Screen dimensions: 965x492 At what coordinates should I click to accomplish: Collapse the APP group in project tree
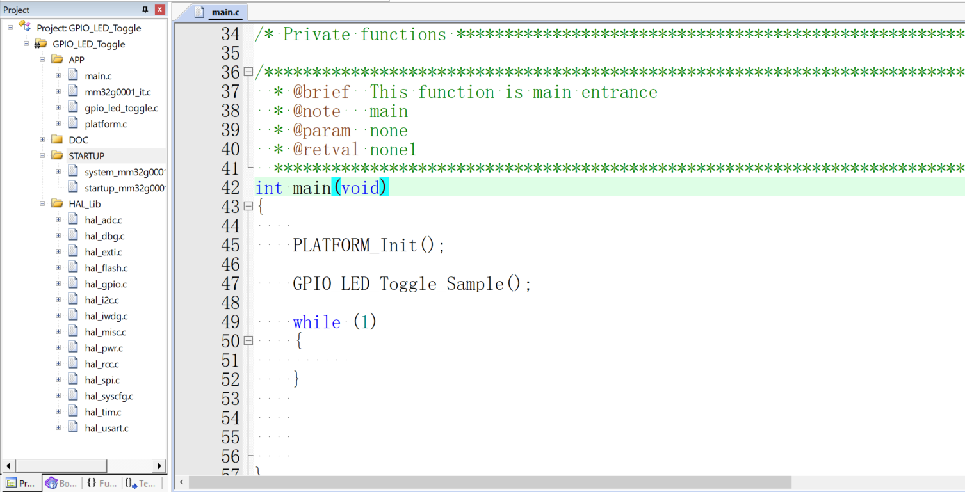pos(42,60)
